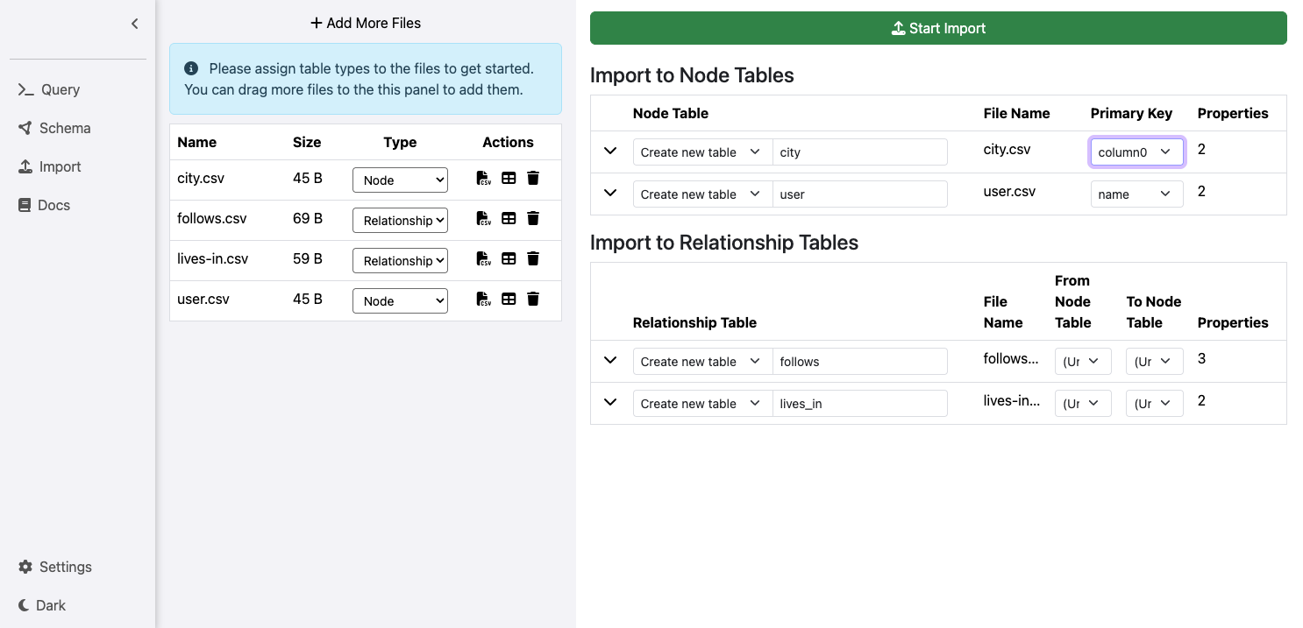Toggle Dark mode in the sidebar
Screen dimensions: 1303x628
42,605
